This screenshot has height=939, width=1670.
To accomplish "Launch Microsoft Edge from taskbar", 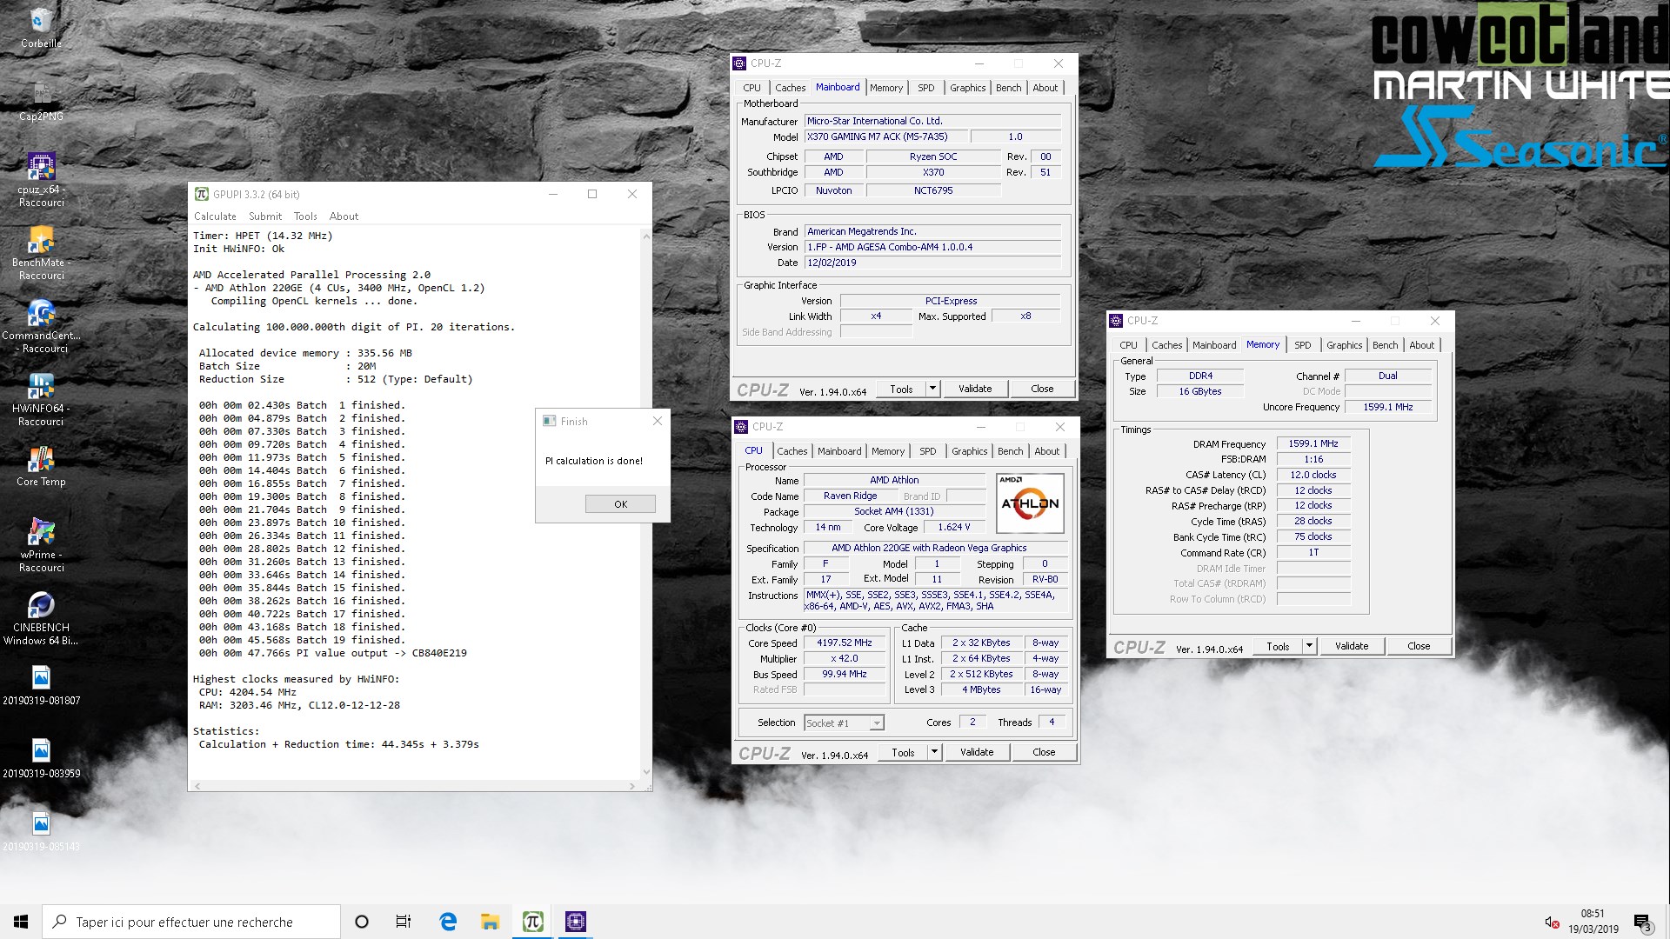I will (448, 922).
